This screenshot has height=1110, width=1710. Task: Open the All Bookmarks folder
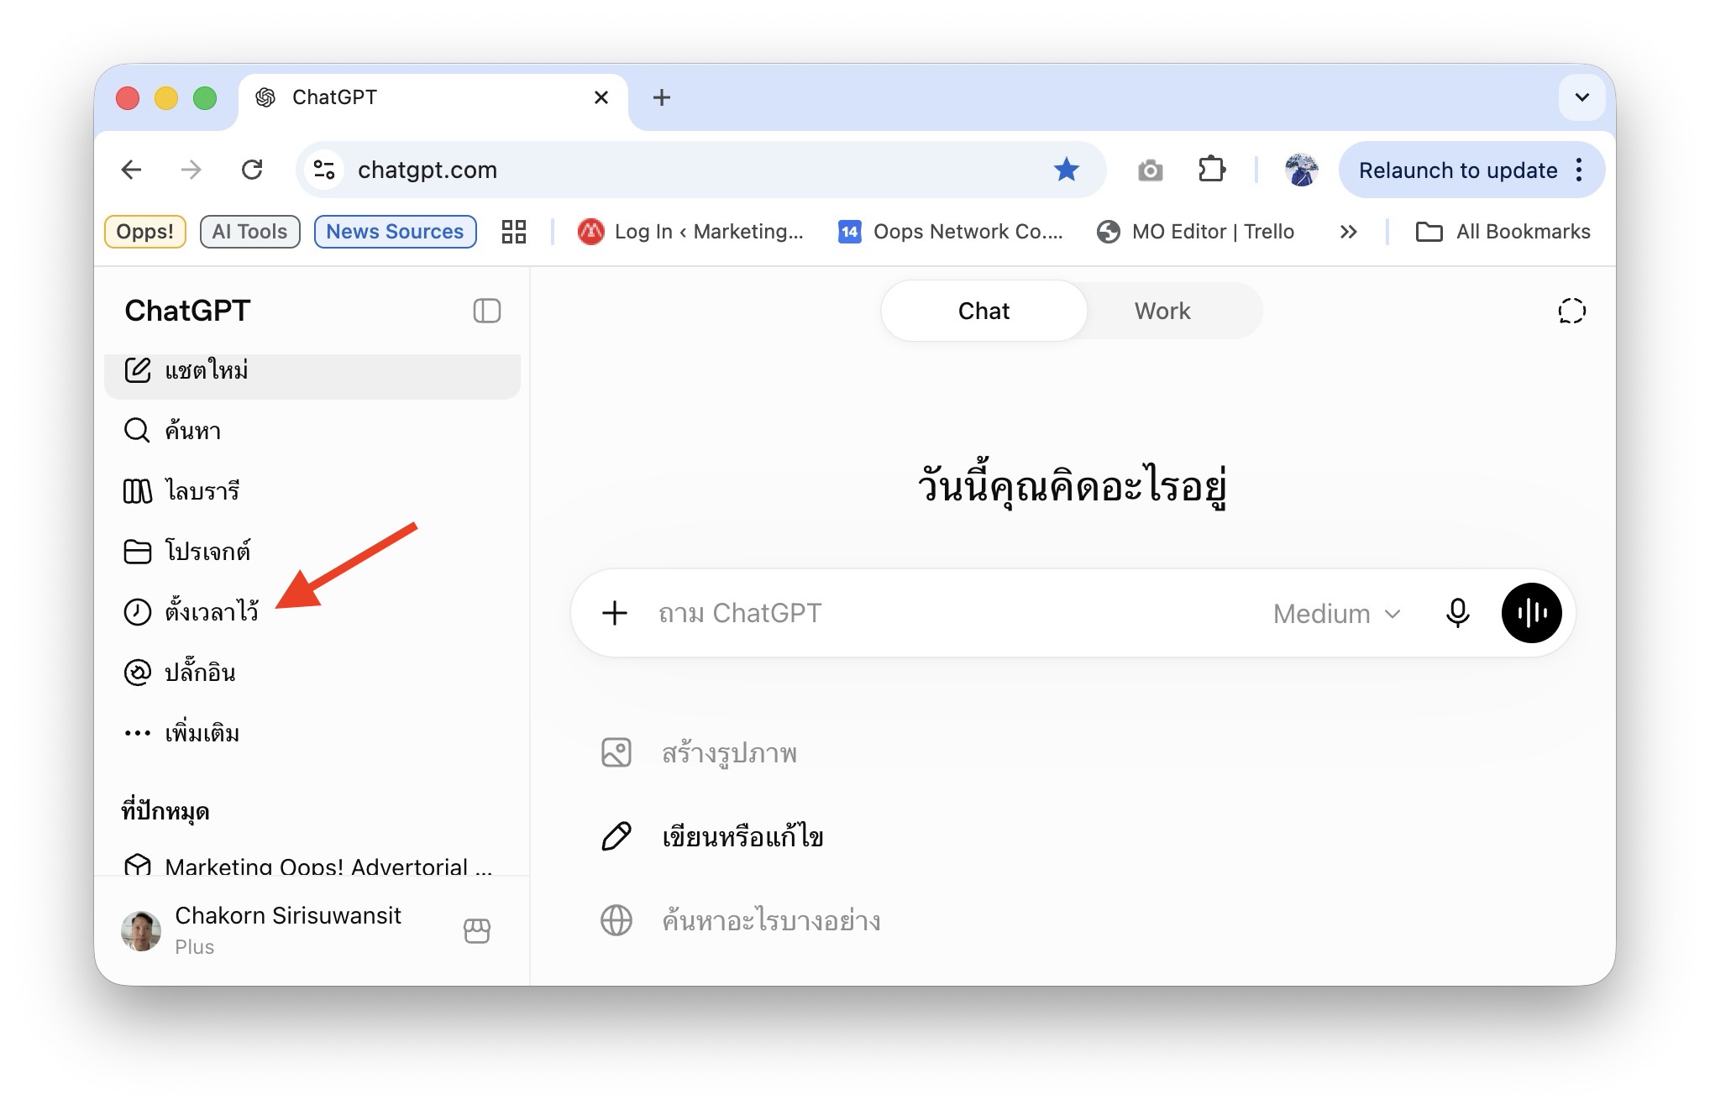(1503, 232)
